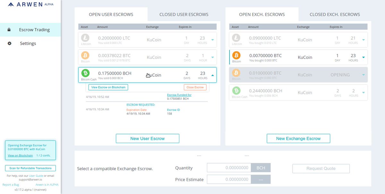Screen dimensions: 385x194
Task: Expand the 0.09000000 LTC exchange escrow
Action: point(363,40)
